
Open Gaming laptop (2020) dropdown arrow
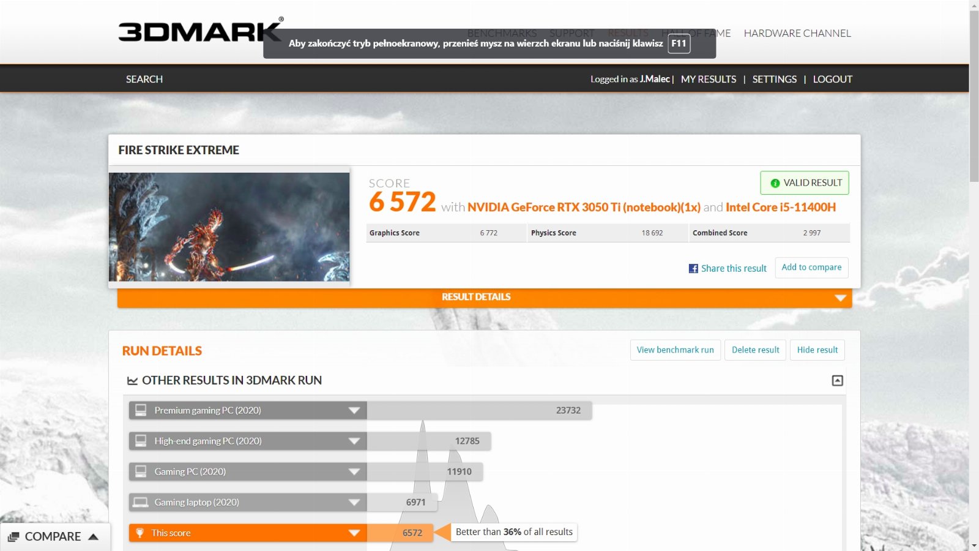[x=354, y=502]
